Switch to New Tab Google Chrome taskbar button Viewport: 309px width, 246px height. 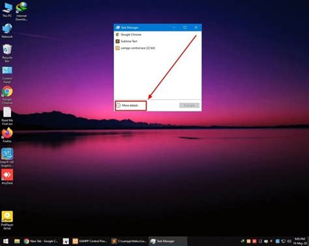click(41, 241)
